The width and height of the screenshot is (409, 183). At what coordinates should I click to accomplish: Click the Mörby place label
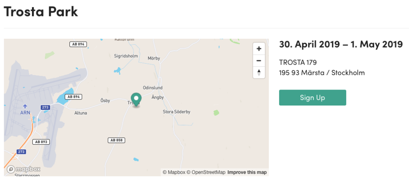tap(154, 58)
